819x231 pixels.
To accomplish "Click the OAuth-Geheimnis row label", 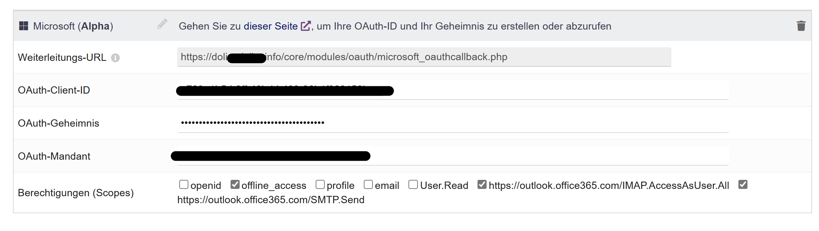I will click(59, 123).
